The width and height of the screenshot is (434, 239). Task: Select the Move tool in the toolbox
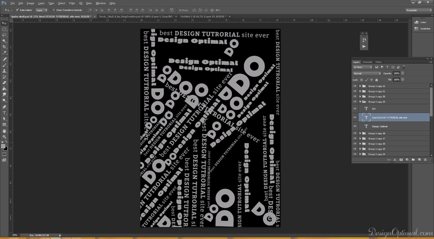(4, 23)
